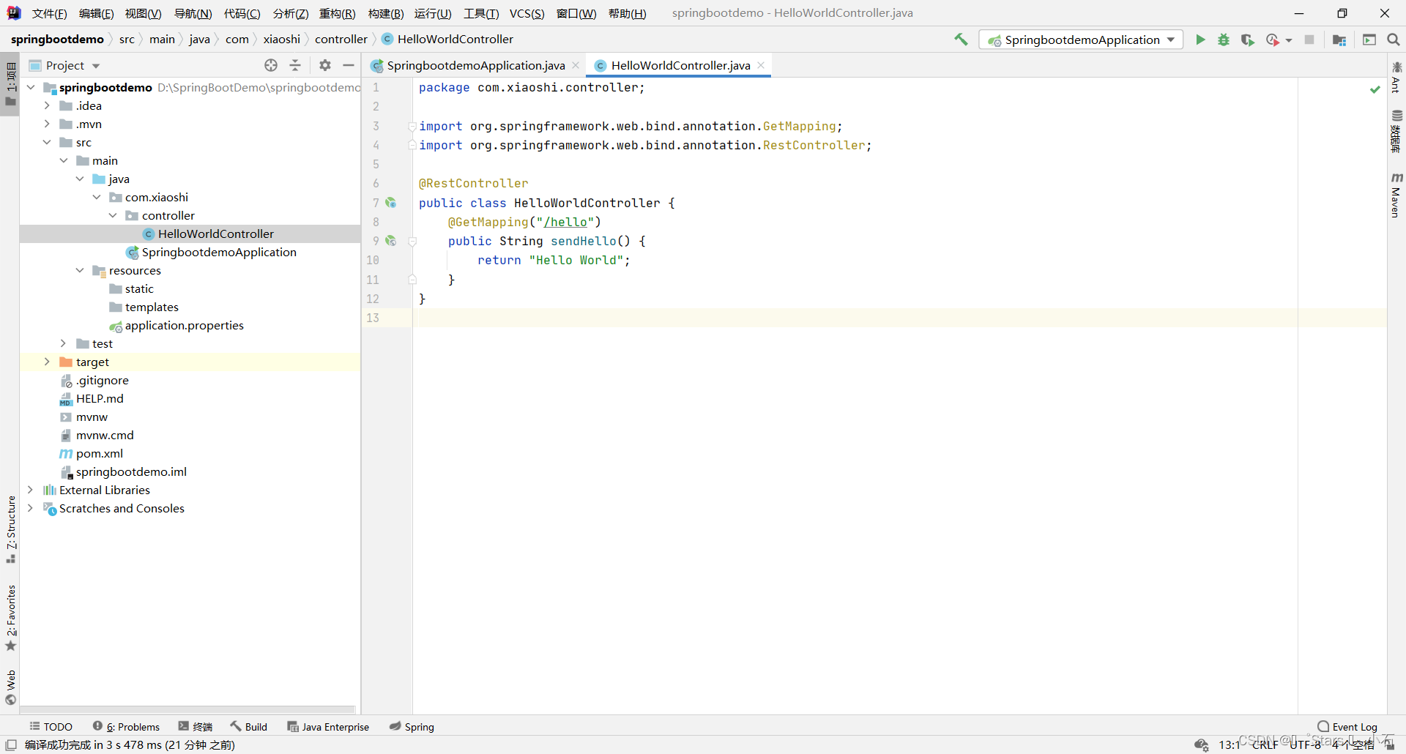Open the 代码(C) menu
Image resolution: width=1406 pixels, height=754 pixels.
tap(242, 13)
